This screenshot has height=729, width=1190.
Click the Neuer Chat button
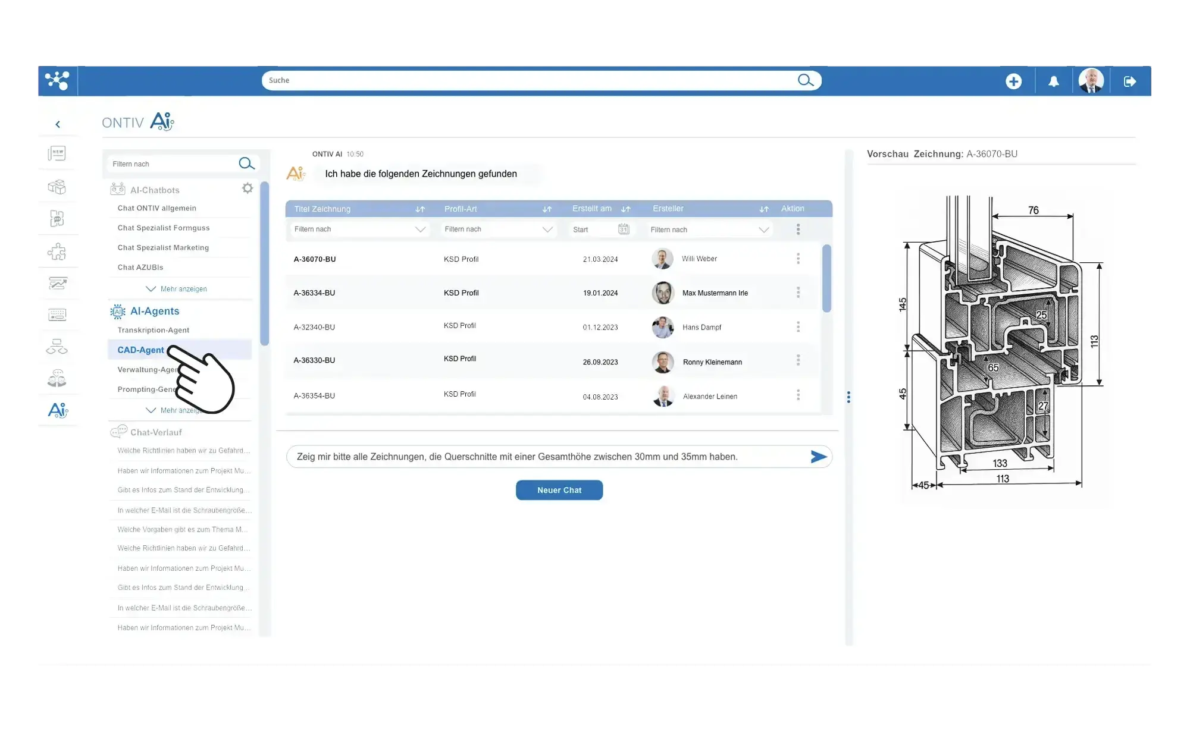pos(559,490)
